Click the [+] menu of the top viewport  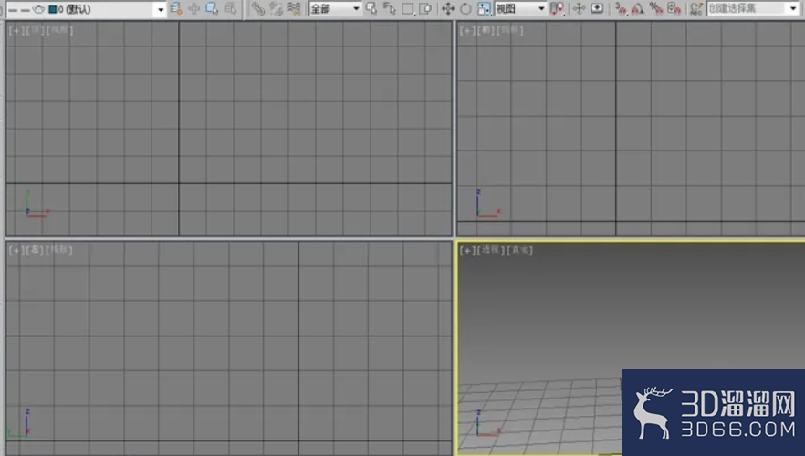pyautogui.click(x=16, y=30)
